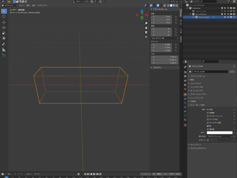237x178 pixels.
Task: Switch to perspective/orthographic grid icon
Action: (146, 37)
